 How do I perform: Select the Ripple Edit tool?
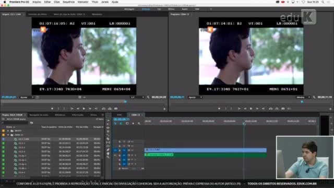(108, 127)
